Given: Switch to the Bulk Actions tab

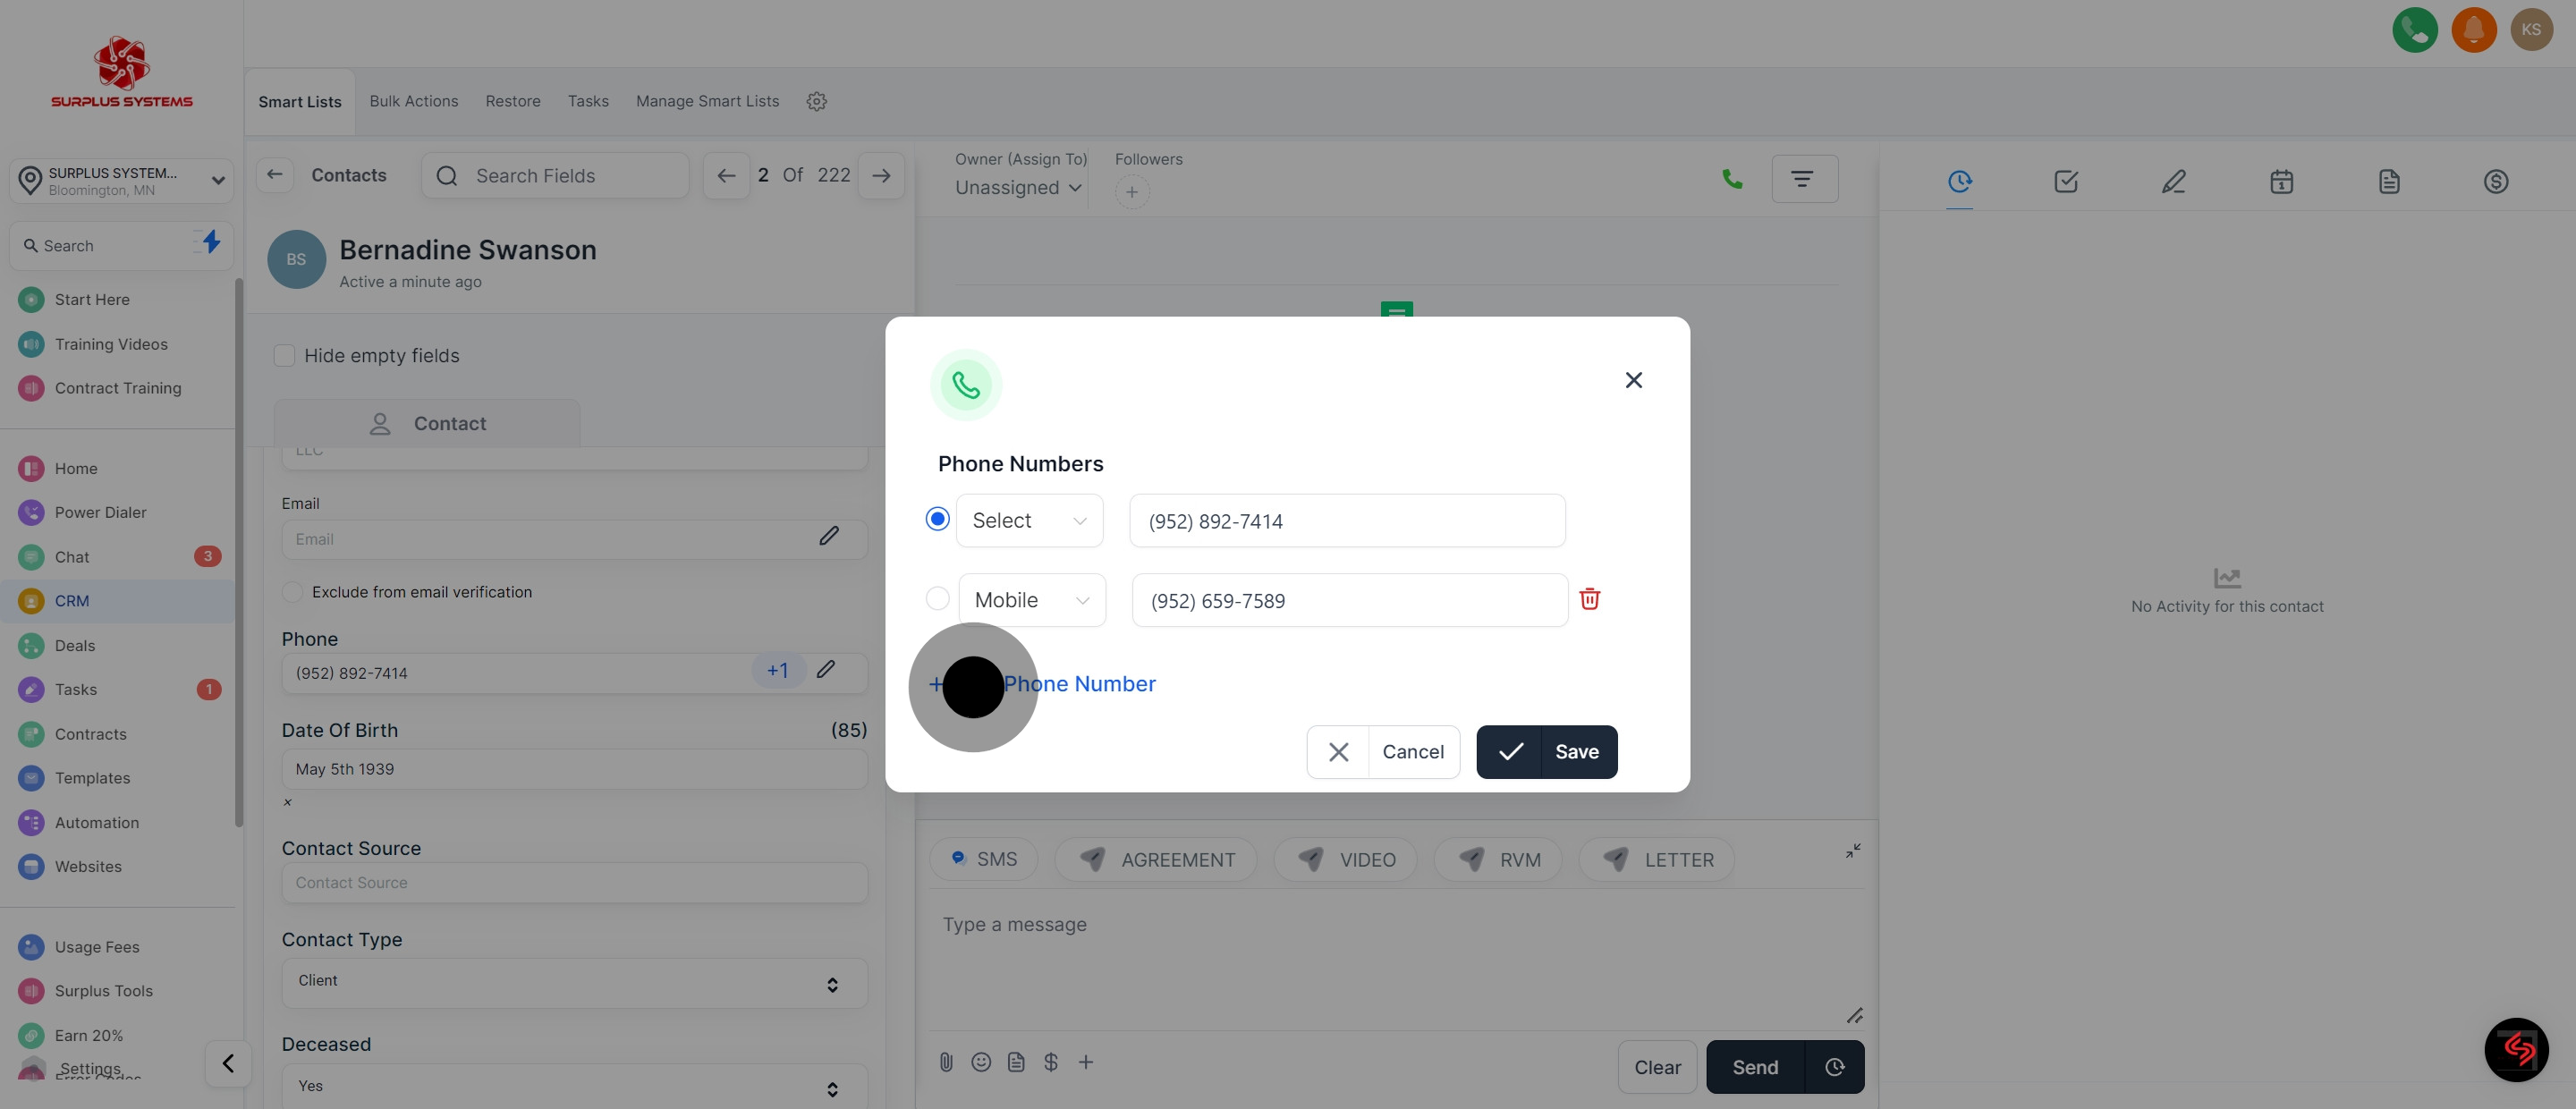Looking at the screenshot, I should click(413, 101).
